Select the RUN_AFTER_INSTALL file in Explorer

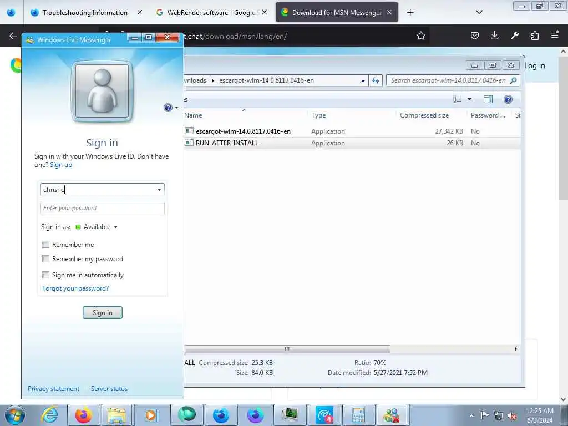[227, 143]
